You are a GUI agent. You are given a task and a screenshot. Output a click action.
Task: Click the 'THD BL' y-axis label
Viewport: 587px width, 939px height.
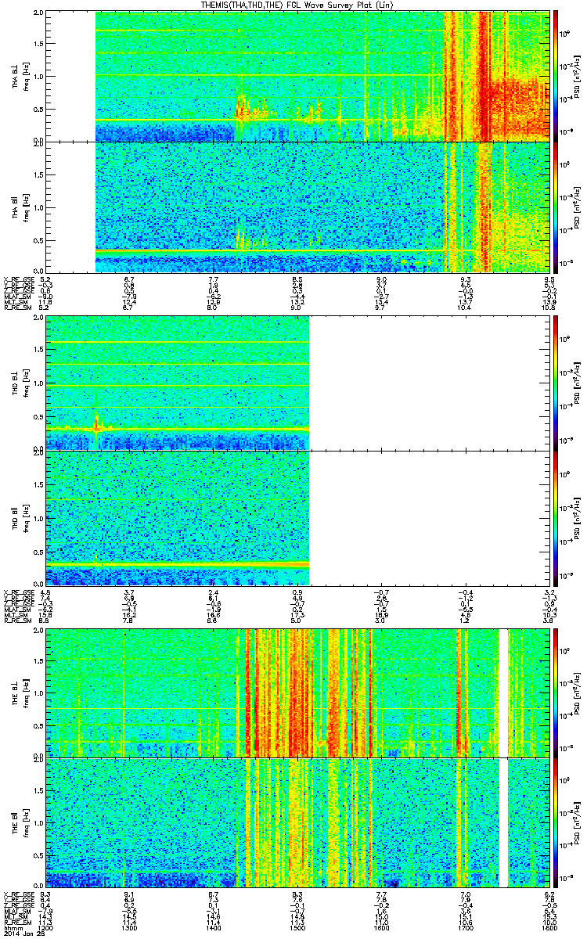pos(16,383)
